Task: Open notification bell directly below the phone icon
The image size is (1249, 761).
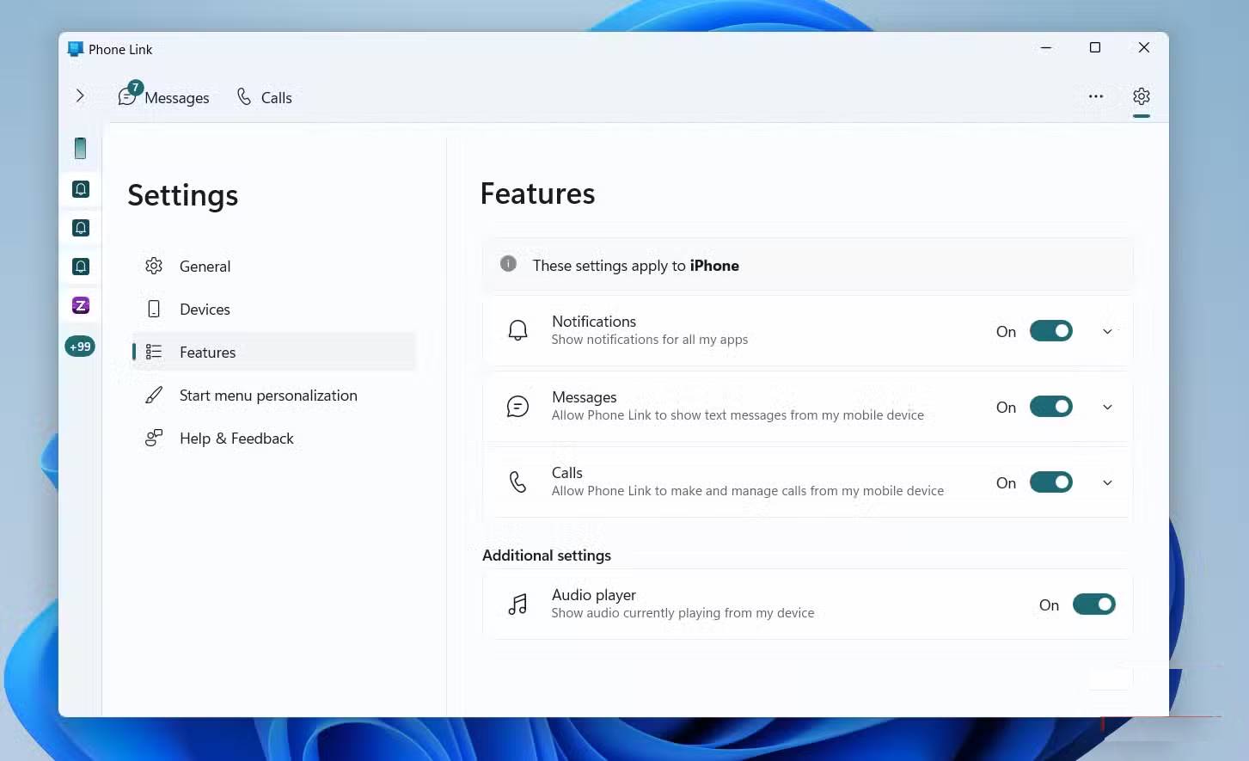Action: (x=81, y=189)
